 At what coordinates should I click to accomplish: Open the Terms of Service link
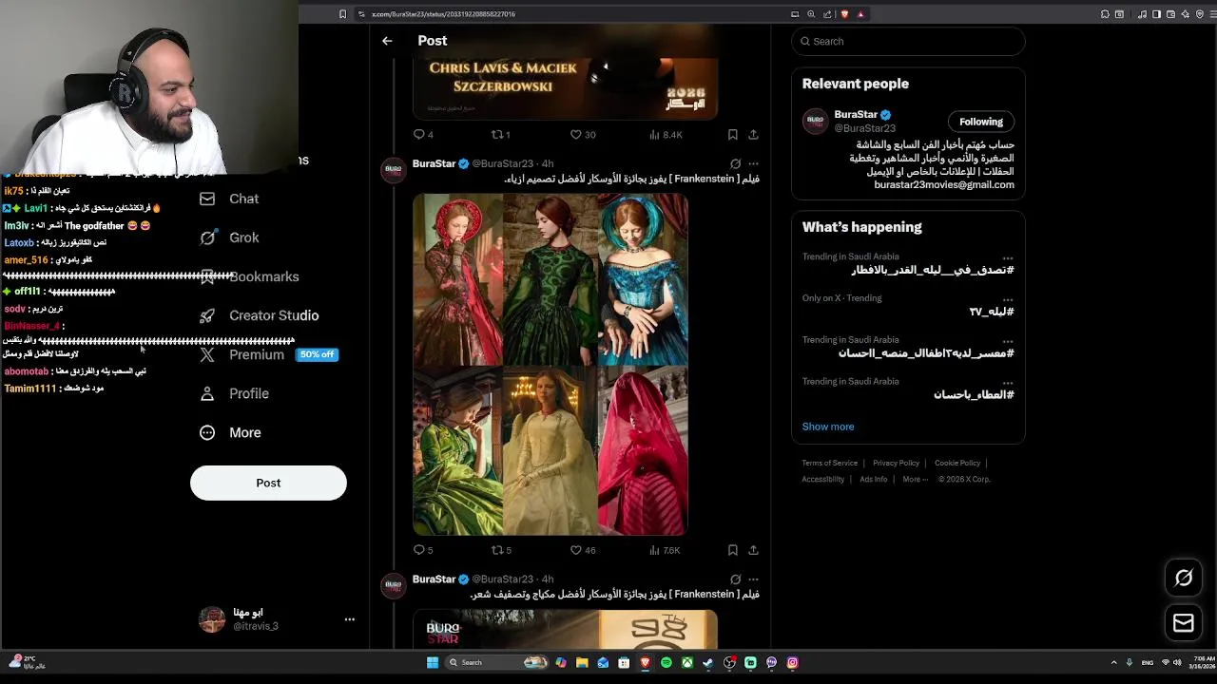pyautogui.click(x=829, y=463)
